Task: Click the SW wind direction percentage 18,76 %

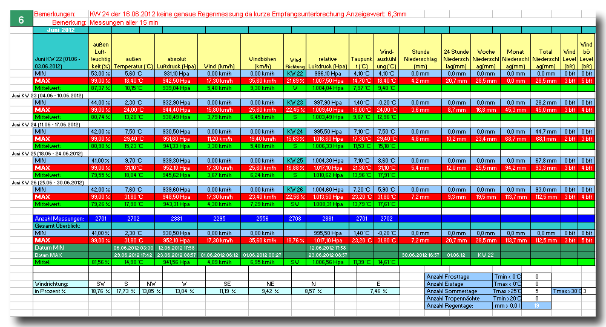Action: [x=100, y=291]
